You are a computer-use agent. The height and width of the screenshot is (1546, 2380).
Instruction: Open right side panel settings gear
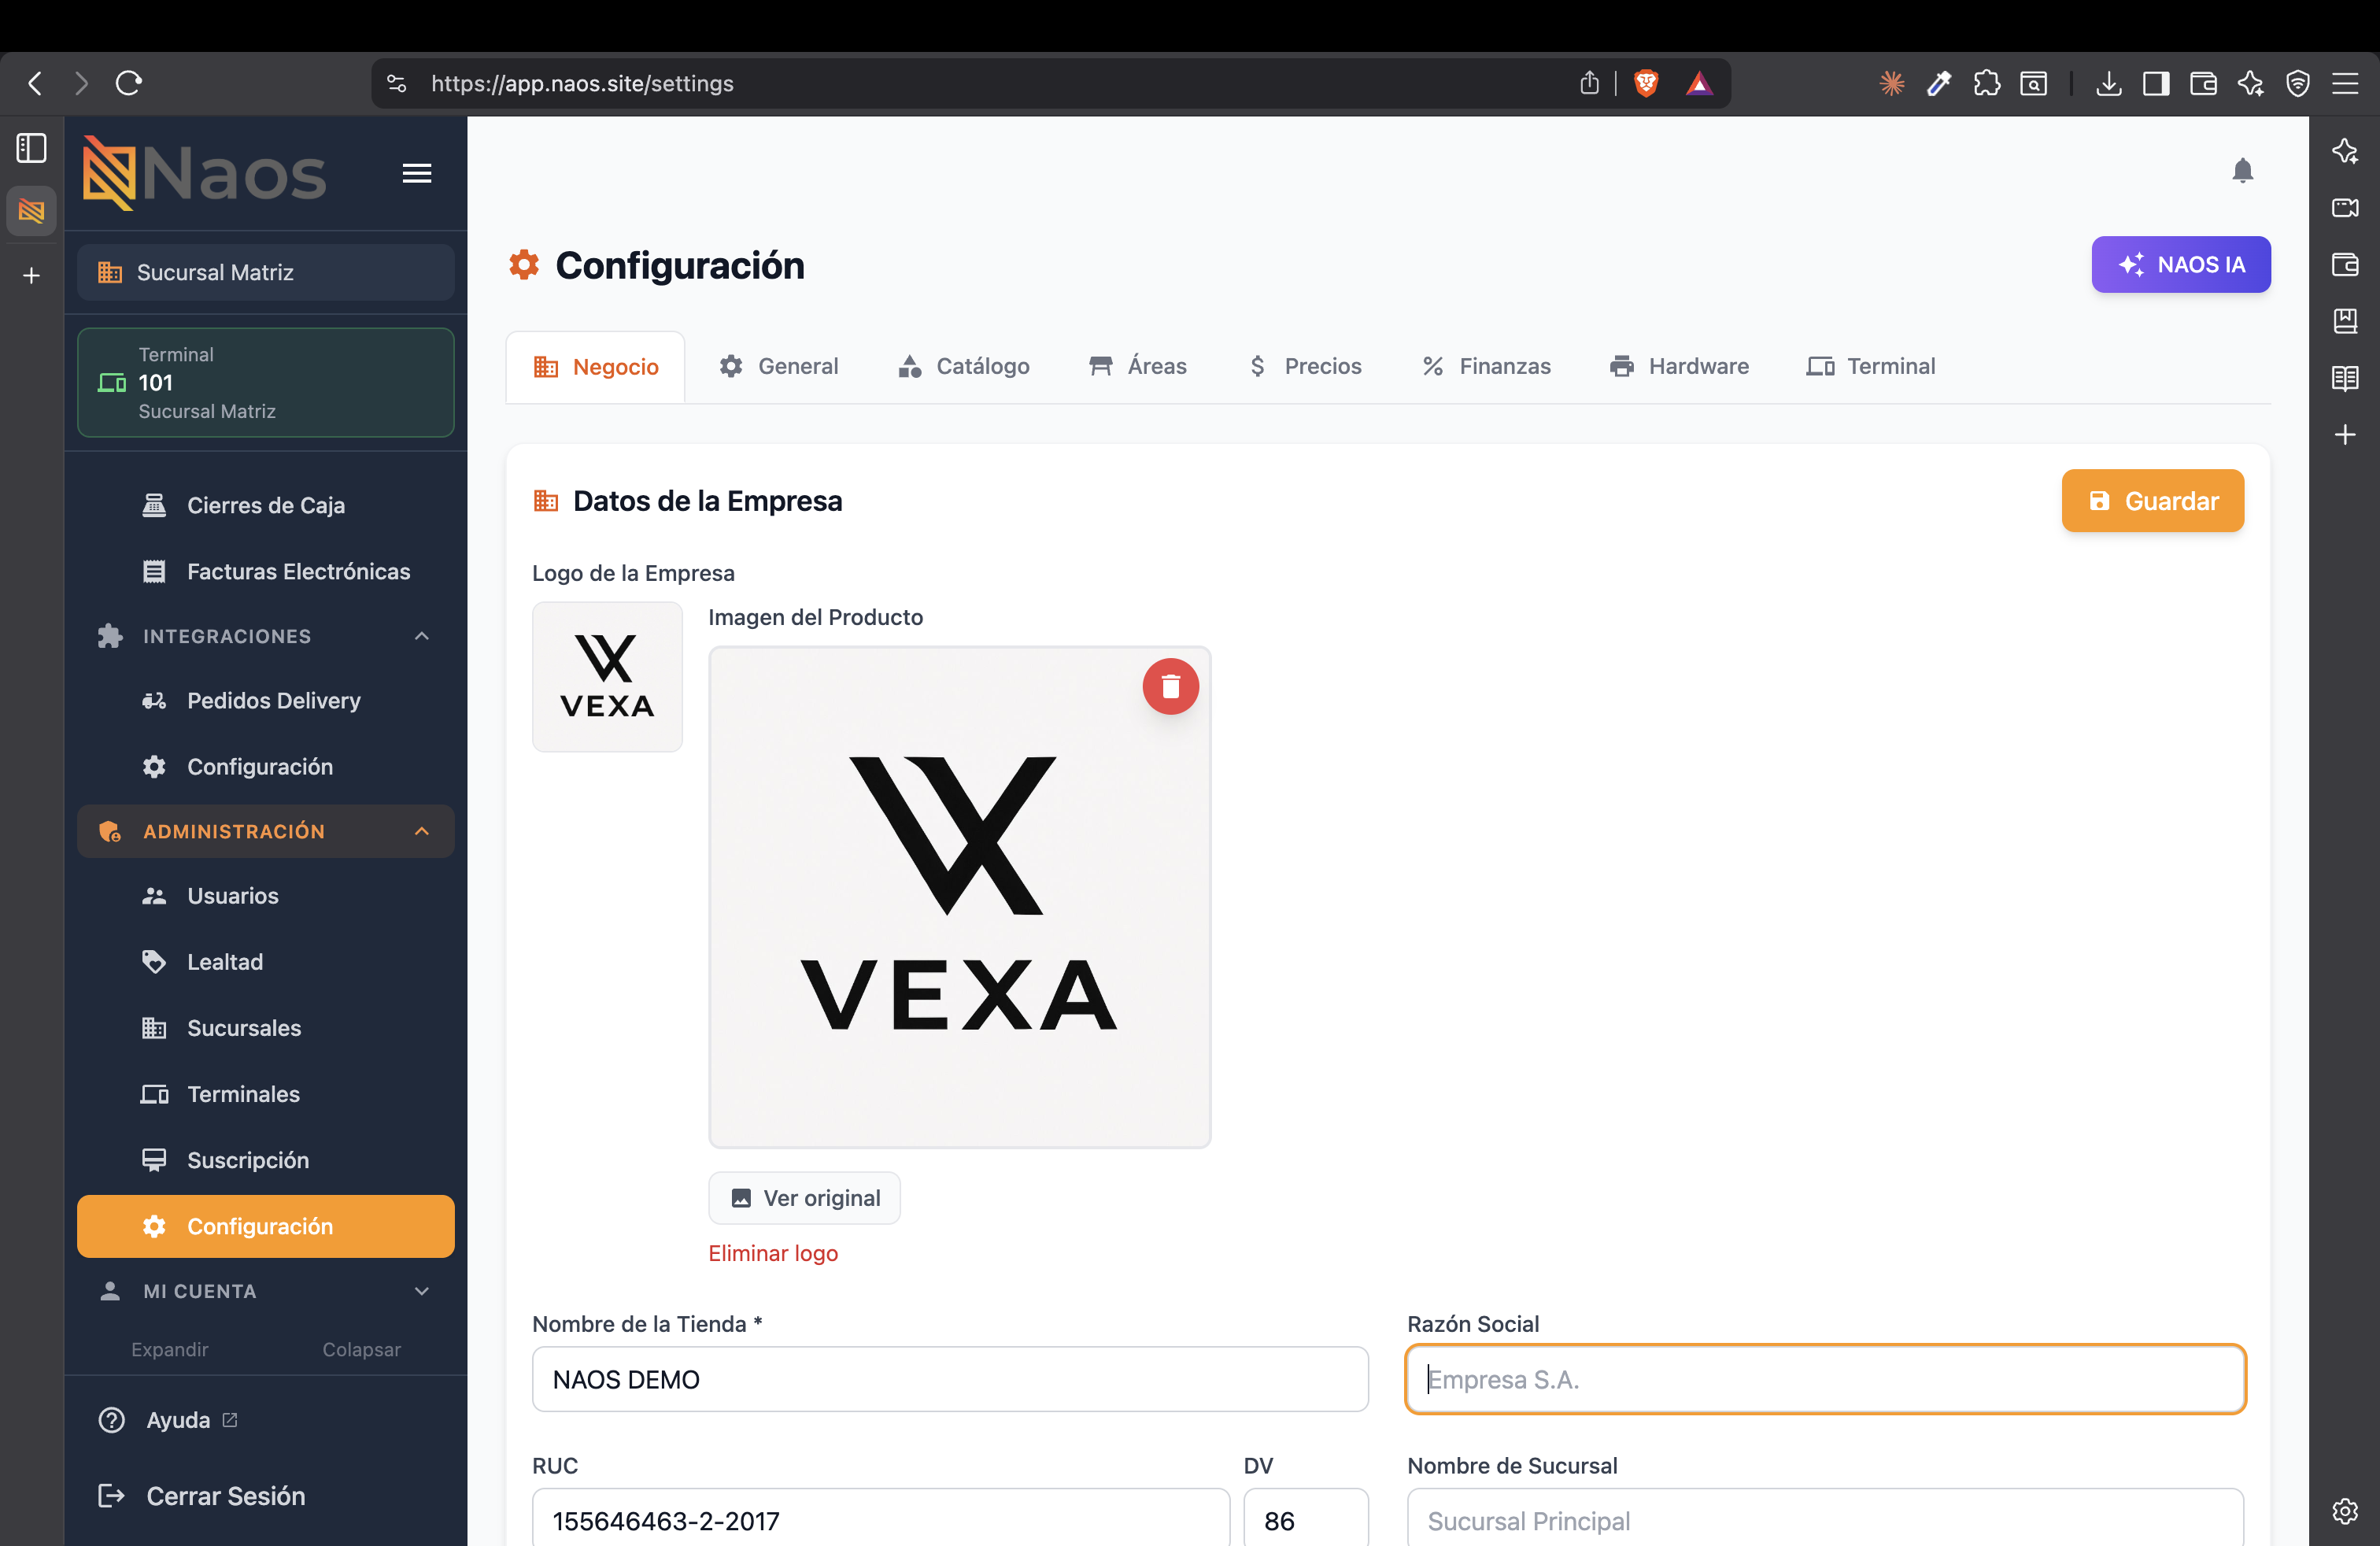(2345, 1510)
